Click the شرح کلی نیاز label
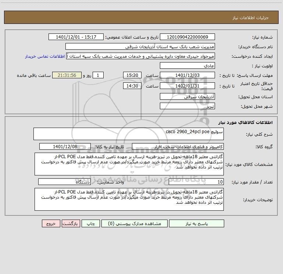 click(259, 134)
